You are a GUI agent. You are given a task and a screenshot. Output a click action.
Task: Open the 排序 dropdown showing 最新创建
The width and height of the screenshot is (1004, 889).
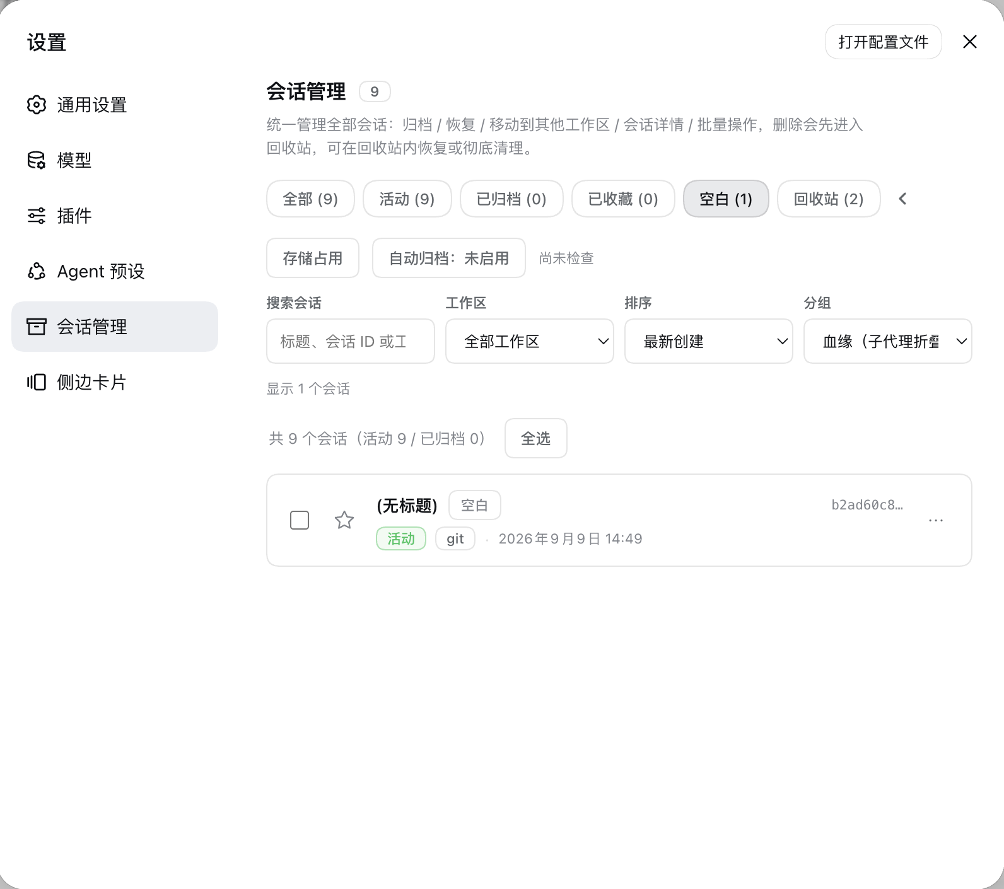tap(709, 341)
